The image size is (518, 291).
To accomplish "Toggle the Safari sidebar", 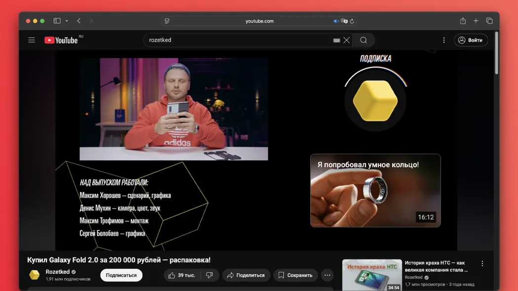I will 57,21.
